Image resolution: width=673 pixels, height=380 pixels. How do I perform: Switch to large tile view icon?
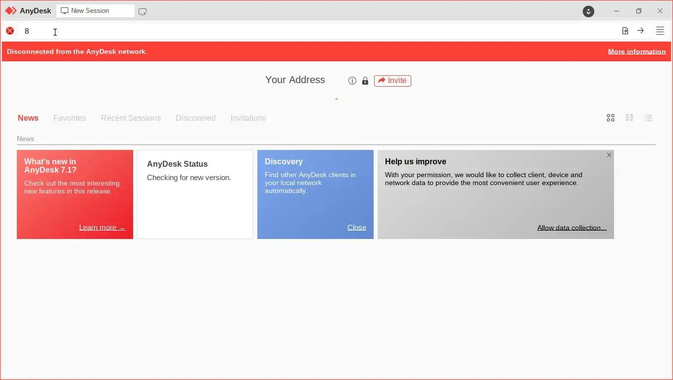pyautogui.click(x=611, y=118)
